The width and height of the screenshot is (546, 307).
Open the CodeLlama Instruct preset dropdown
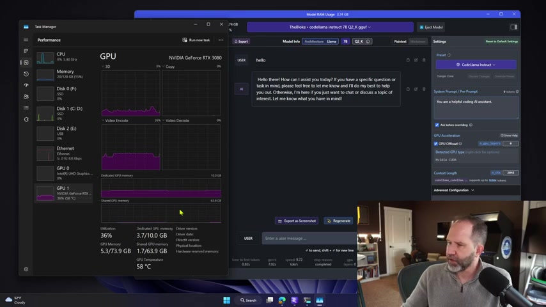pyautogui.click(x=476, y=65)
